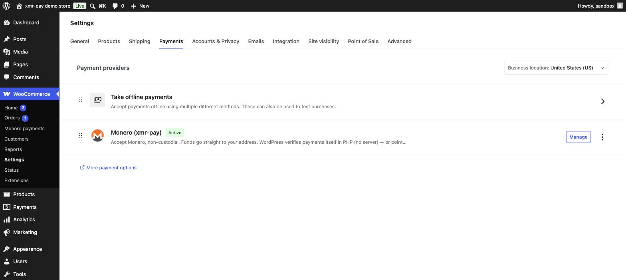The image size is (626, 280).
Task: Click the offline payments cash icon
Action: pos(97,100)
